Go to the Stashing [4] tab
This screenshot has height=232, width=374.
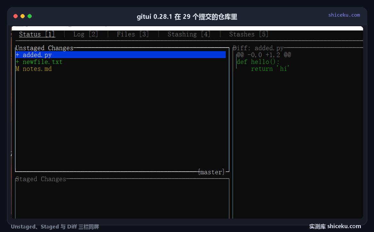click(x=189, y=34)
